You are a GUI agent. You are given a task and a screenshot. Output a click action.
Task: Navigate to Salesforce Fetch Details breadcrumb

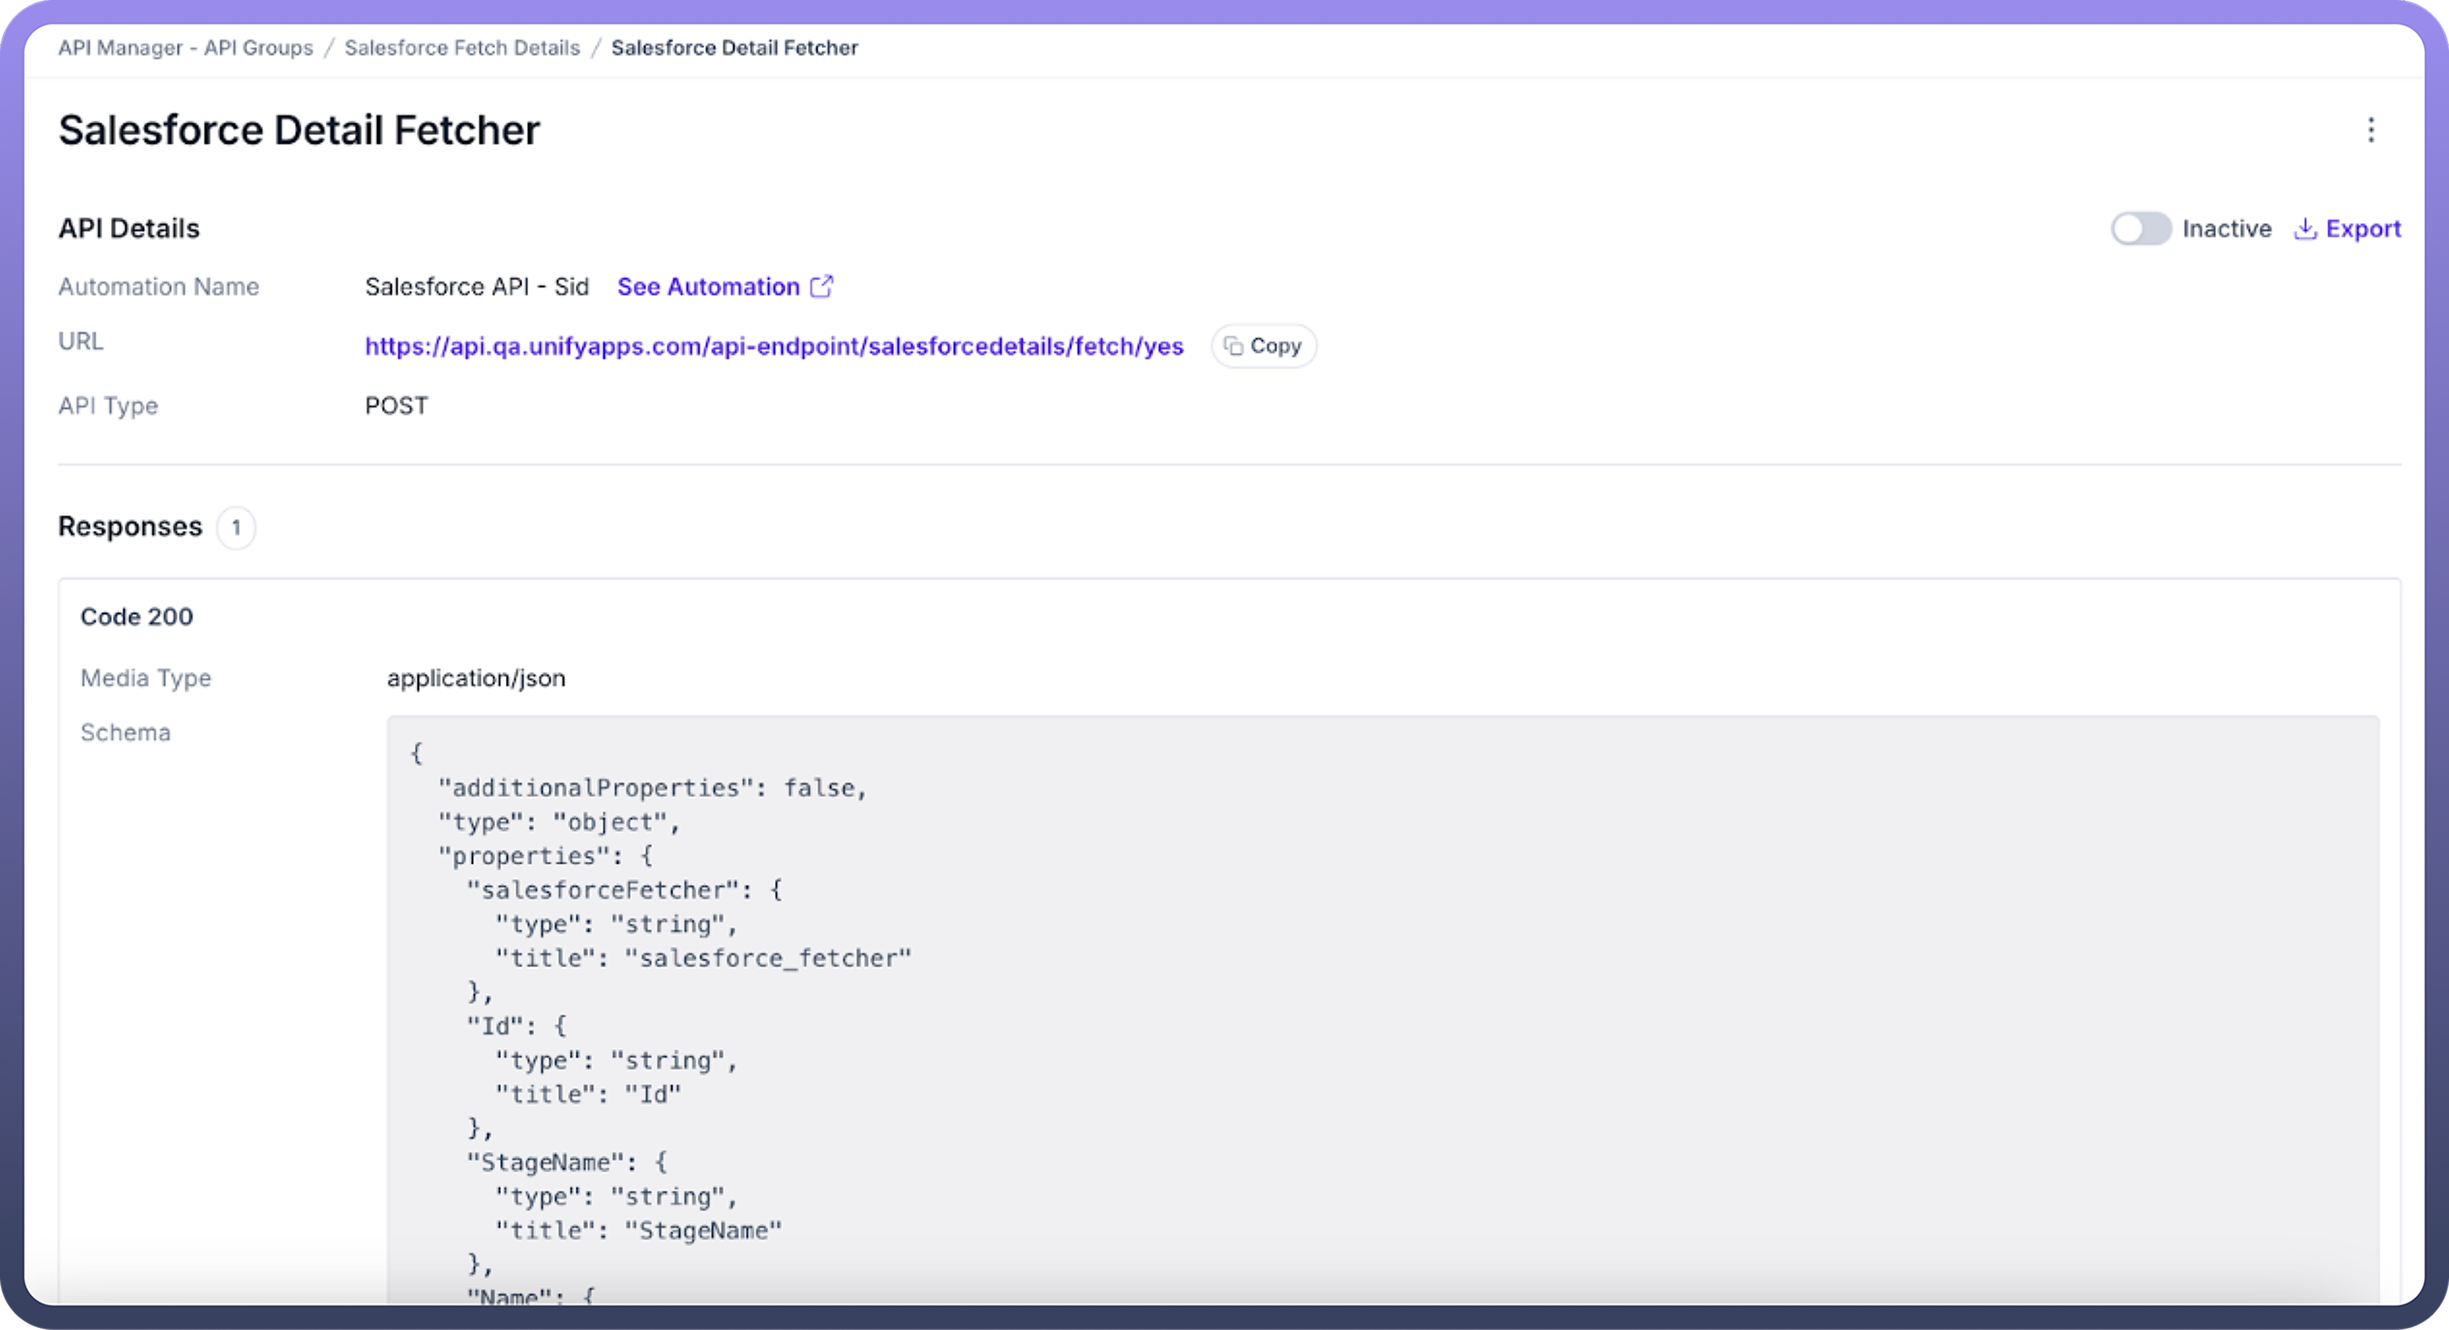coord(462,48)
